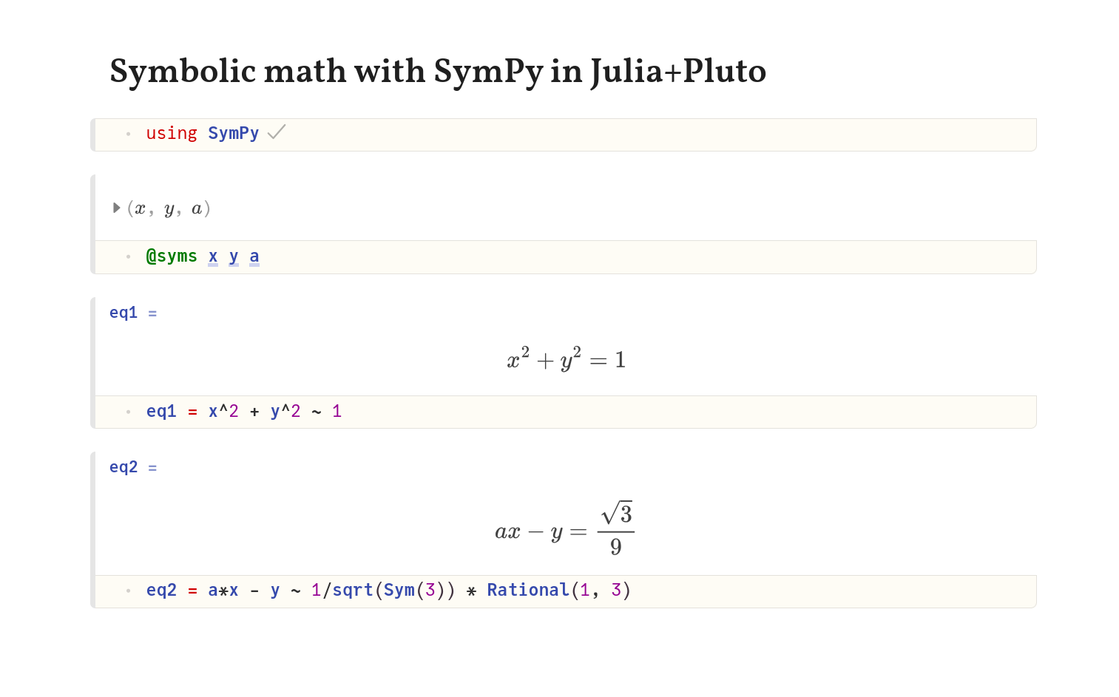1119x697 pixels.
Task: Click the eq1 = x^2 + y^2 code
Action: click(244, 411)
